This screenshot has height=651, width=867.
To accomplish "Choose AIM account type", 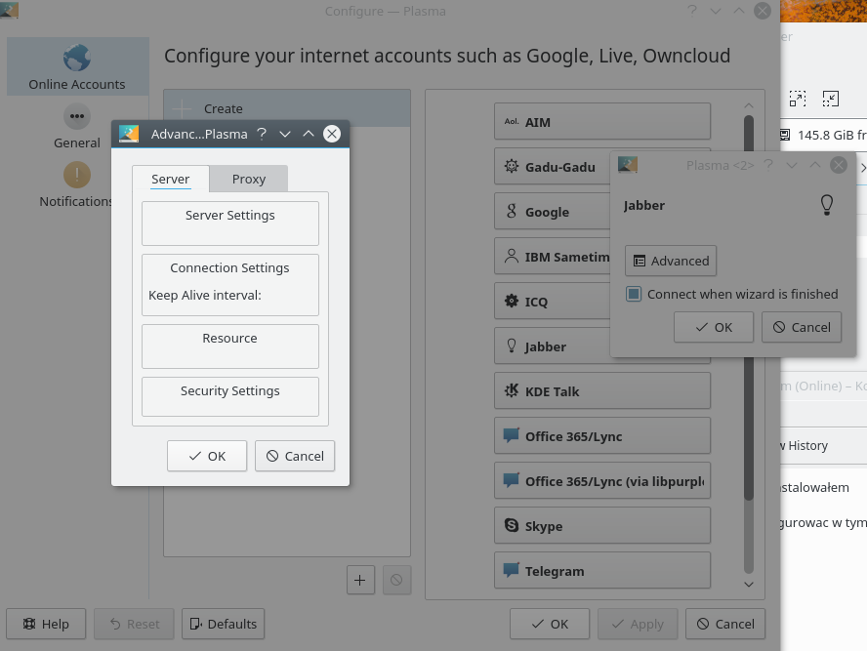I will (602, 122).
